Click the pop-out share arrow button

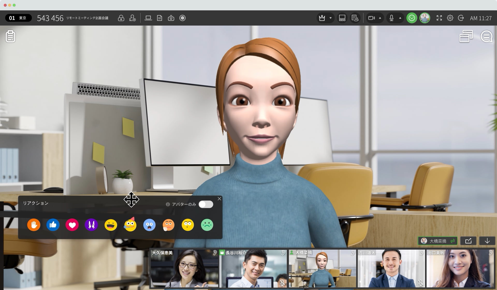point(469,241)
